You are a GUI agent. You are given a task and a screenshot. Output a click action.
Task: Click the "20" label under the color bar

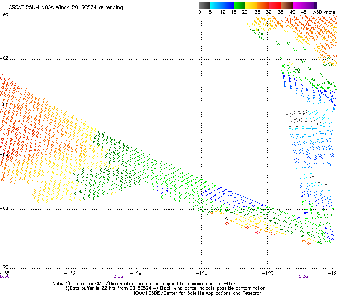point(245,12)
